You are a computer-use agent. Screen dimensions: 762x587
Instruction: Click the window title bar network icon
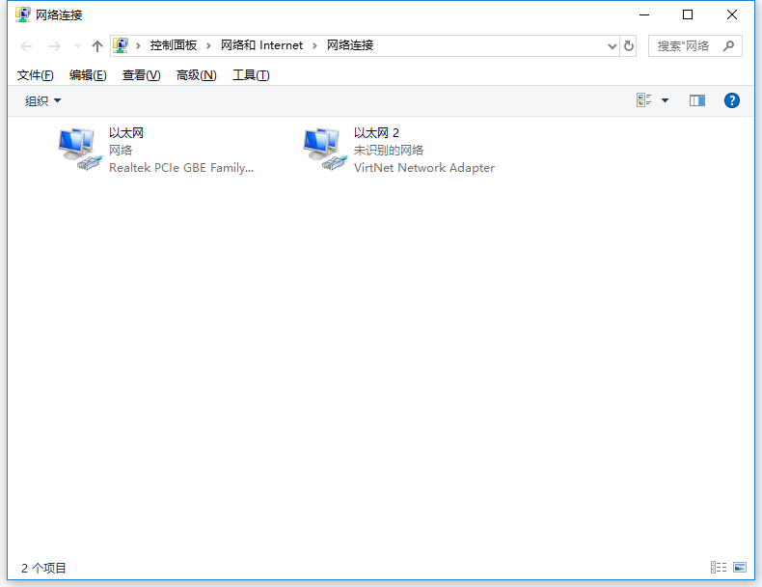tap(22, 14)
